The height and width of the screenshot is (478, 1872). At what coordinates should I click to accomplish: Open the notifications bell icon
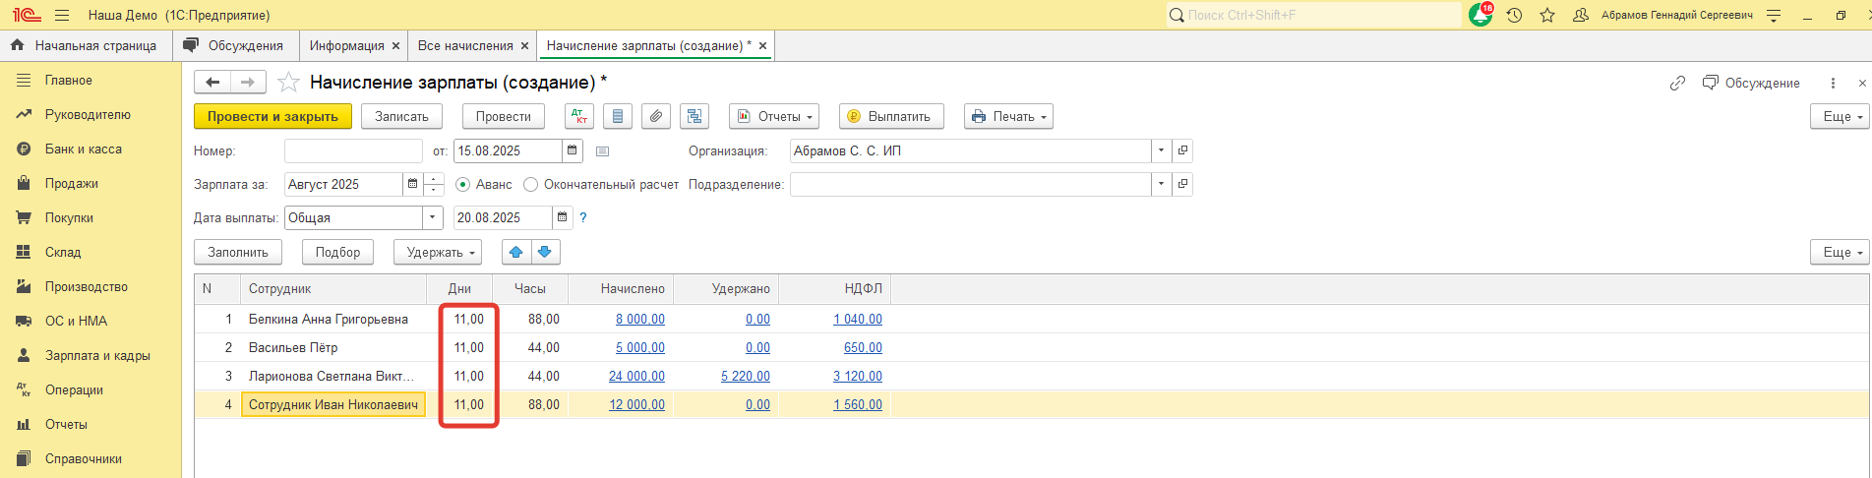pyautogui.click(x=1479, y=15)
